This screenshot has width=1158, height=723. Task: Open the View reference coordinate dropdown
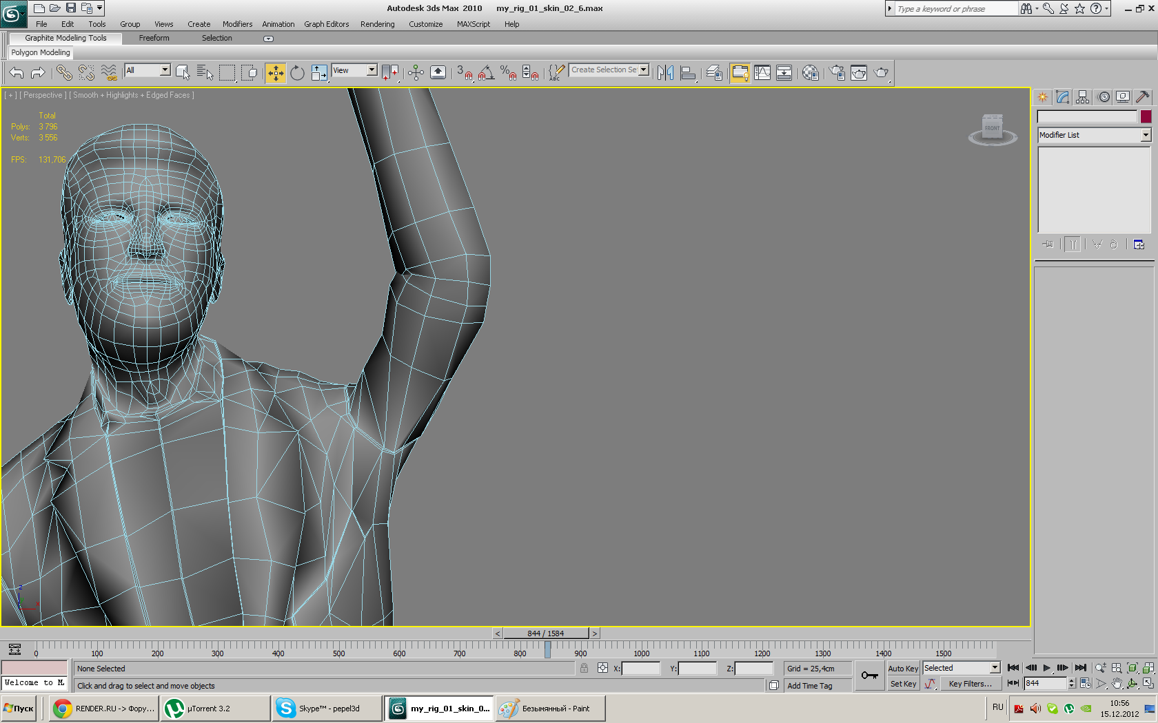(372, 70)
